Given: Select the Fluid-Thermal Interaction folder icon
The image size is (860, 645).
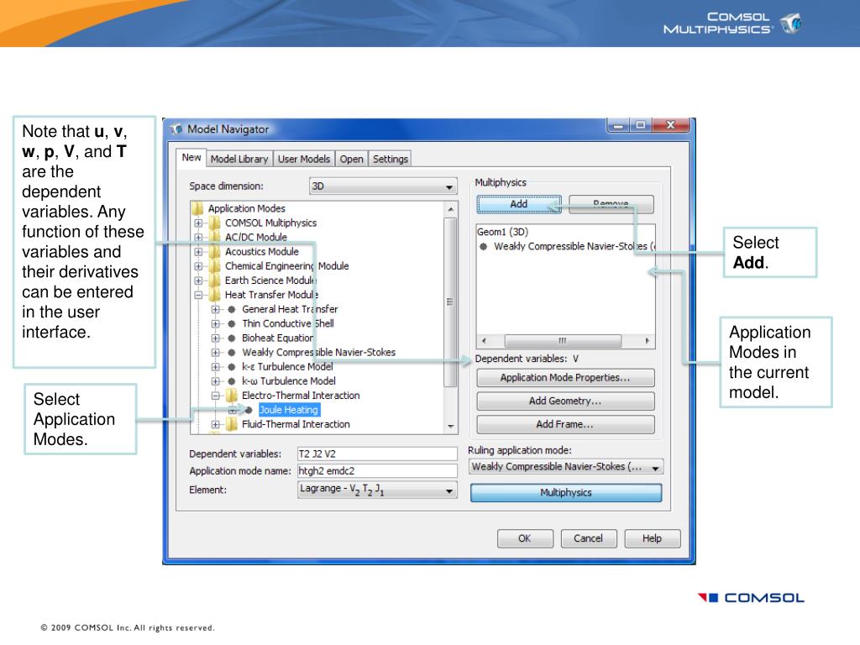Looking at the screenshot, I should pyautogui.click(x=232, y=424).
